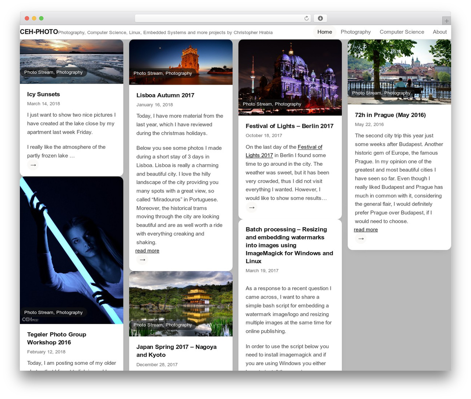
Task: Click the date March 14, 2018
Action: tap(43, 104)
